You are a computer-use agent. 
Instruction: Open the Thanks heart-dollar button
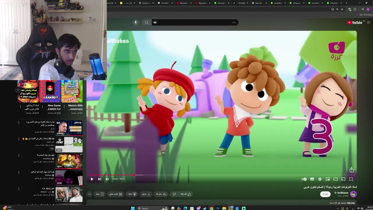point(132,194)
